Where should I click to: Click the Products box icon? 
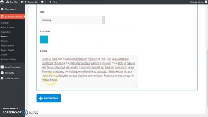pos(2,73)
